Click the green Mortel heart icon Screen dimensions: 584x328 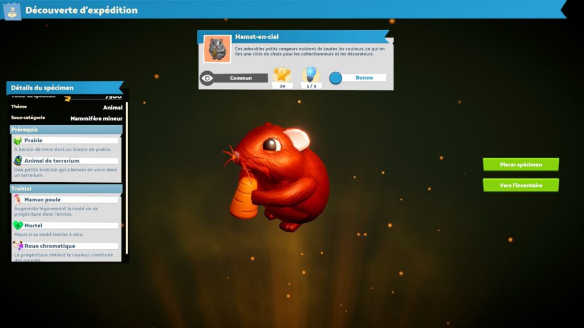click(18, 225)
